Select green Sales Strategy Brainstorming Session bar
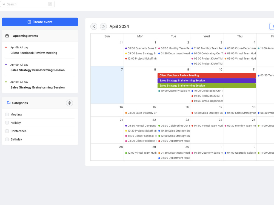The width and height of the screenshot is (274, 205). [x=207, y=86]
